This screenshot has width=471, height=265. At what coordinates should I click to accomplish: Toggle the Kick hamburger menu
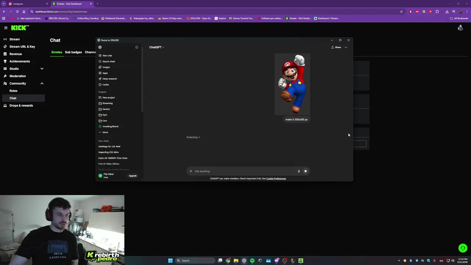tap(6, 28)
